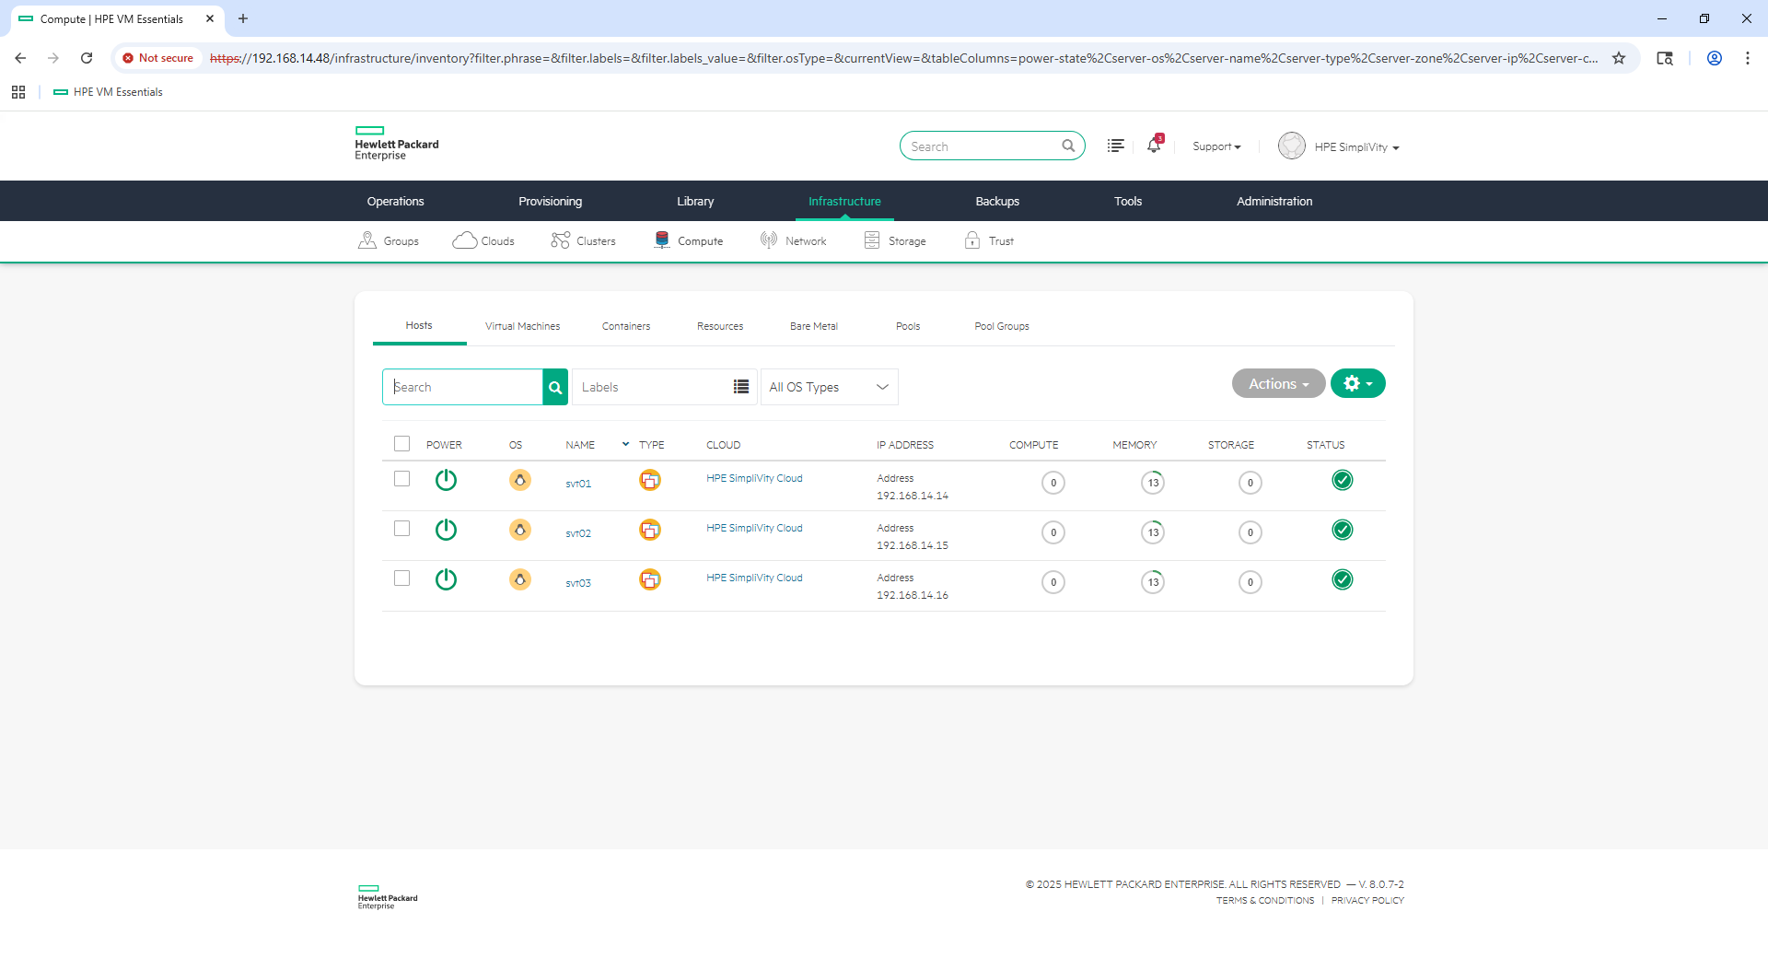Open the Actions dropdown menu
This screenshot has width=1768, height=958.
[1278, 384]
